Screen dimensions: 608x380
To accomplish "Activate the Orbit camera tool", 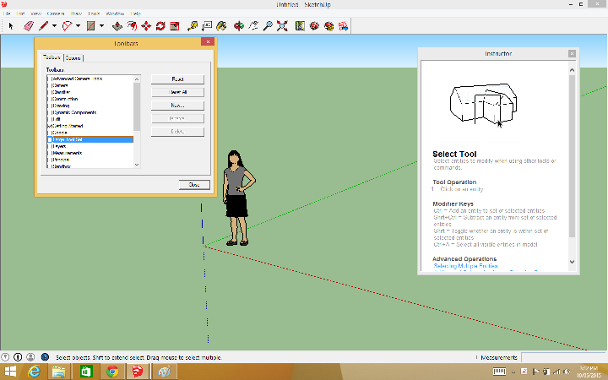I will 239,25.
